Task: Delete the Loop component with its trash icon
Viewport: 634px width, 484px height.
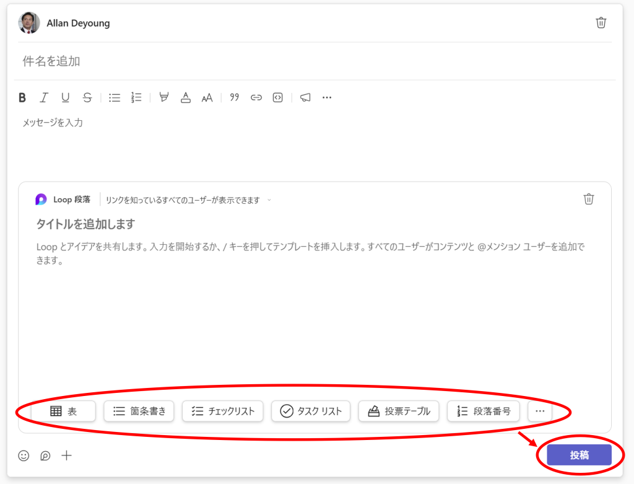Action: (588, 199)
